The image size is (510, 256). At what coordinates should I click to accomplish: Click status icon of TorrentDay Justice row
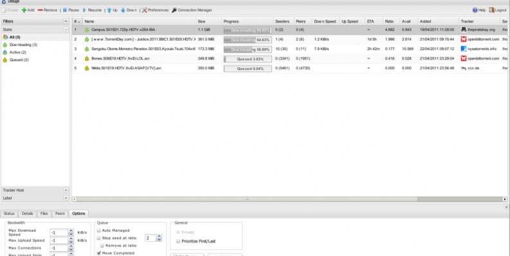[87, 39]
